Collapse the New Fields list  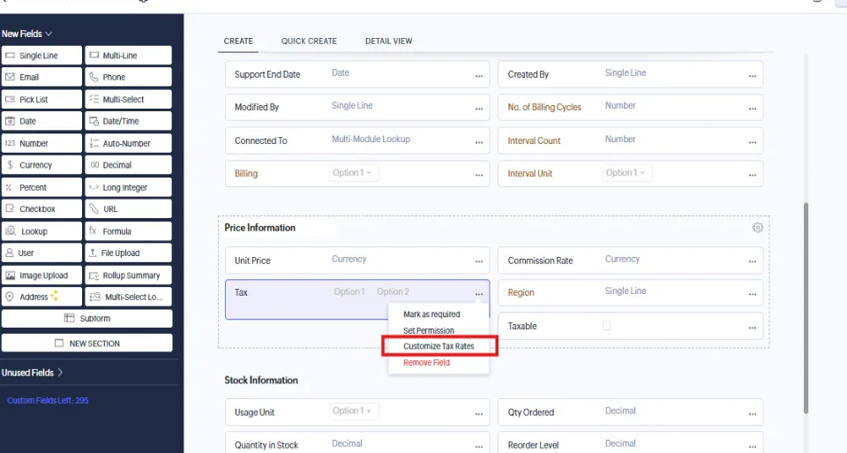click(x=27, y=34)
